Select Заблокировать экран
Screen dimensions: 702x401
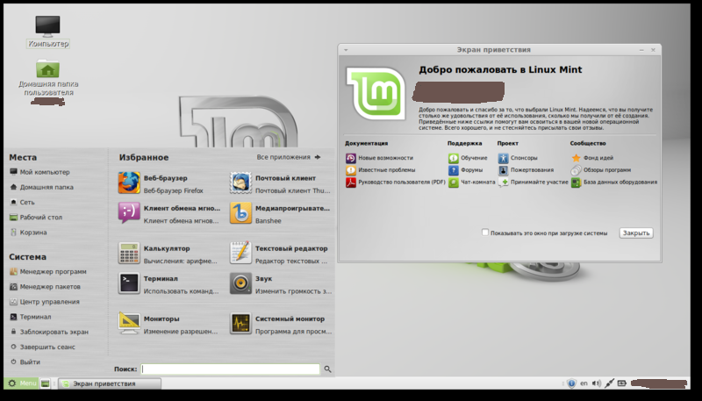pos(49,332)
